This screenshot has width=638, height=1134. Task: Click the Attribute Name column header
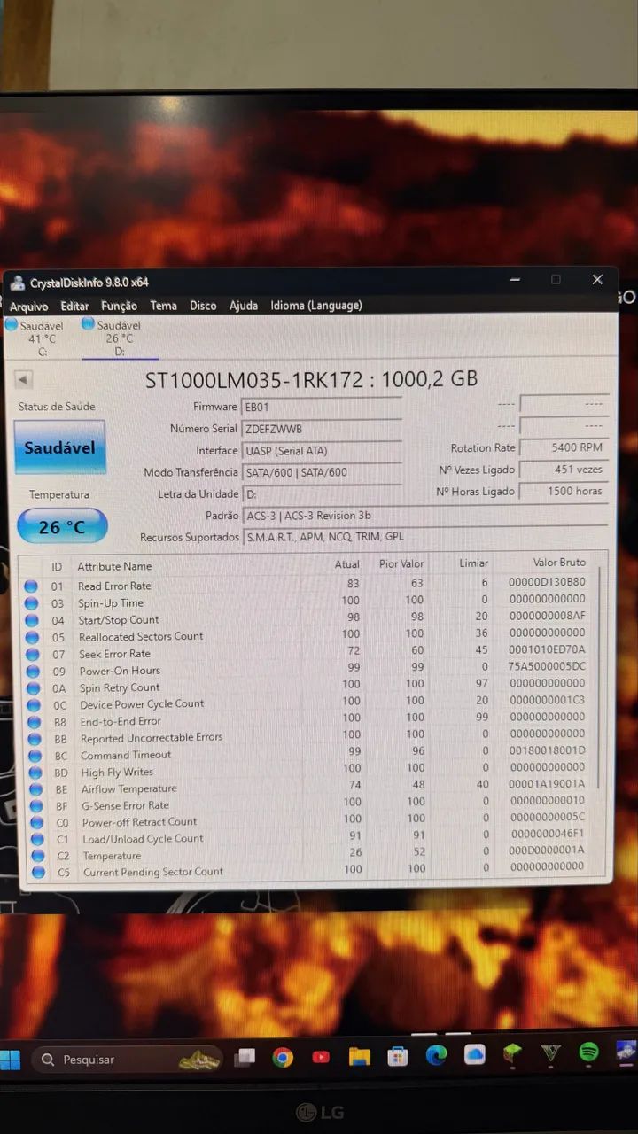pos(114,566)
